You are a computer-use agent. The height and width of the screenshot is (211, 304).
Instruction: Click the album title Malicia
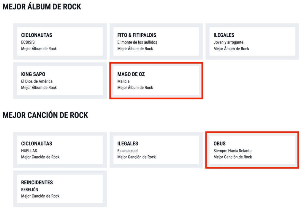point(123,81)
